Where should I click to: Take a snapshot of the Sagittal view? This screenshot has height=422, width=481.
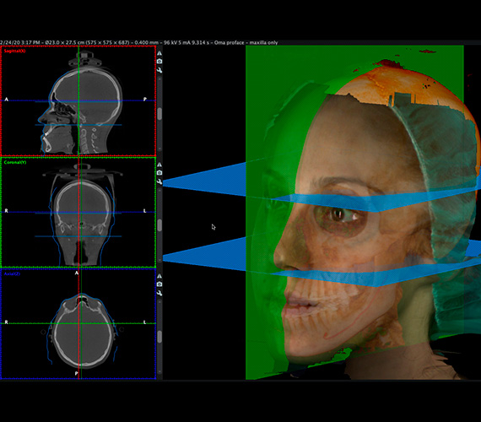tap(159, 62)
